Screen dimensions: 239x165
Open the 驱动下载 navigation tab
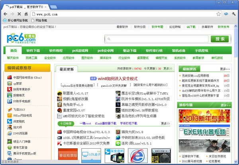130,50
